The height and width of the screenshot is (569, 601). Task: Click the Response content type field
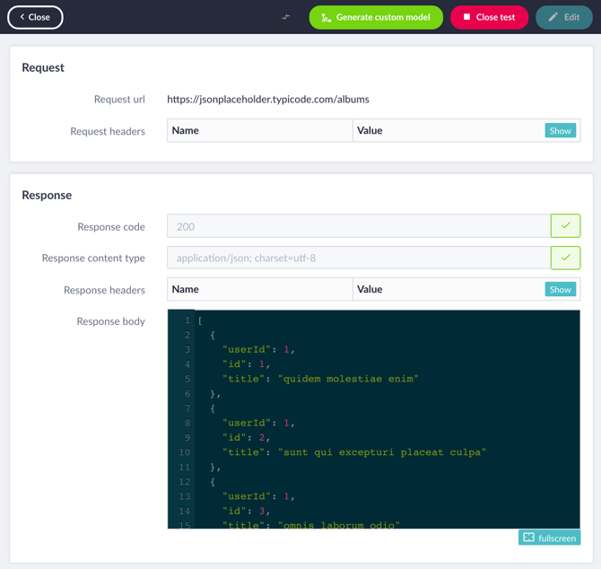[x=358, y=258]
